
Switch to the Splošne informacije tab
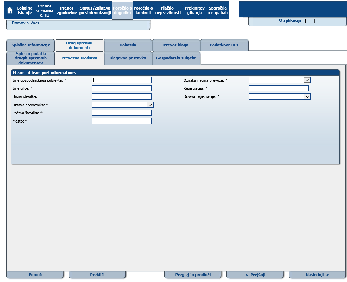point(31,45)
